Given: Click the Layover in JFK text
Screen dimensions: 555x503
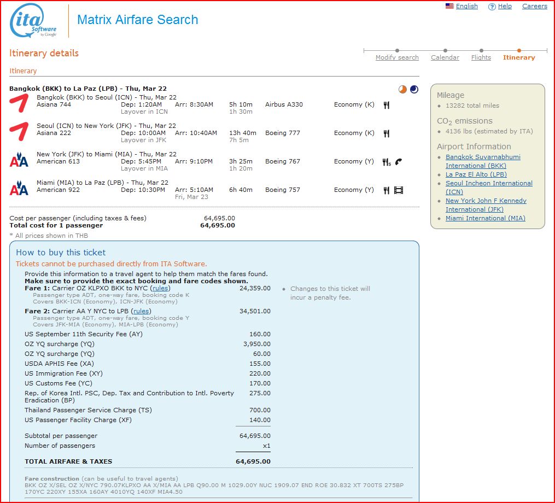Looking at the screenshot, I should click(143, 140).
